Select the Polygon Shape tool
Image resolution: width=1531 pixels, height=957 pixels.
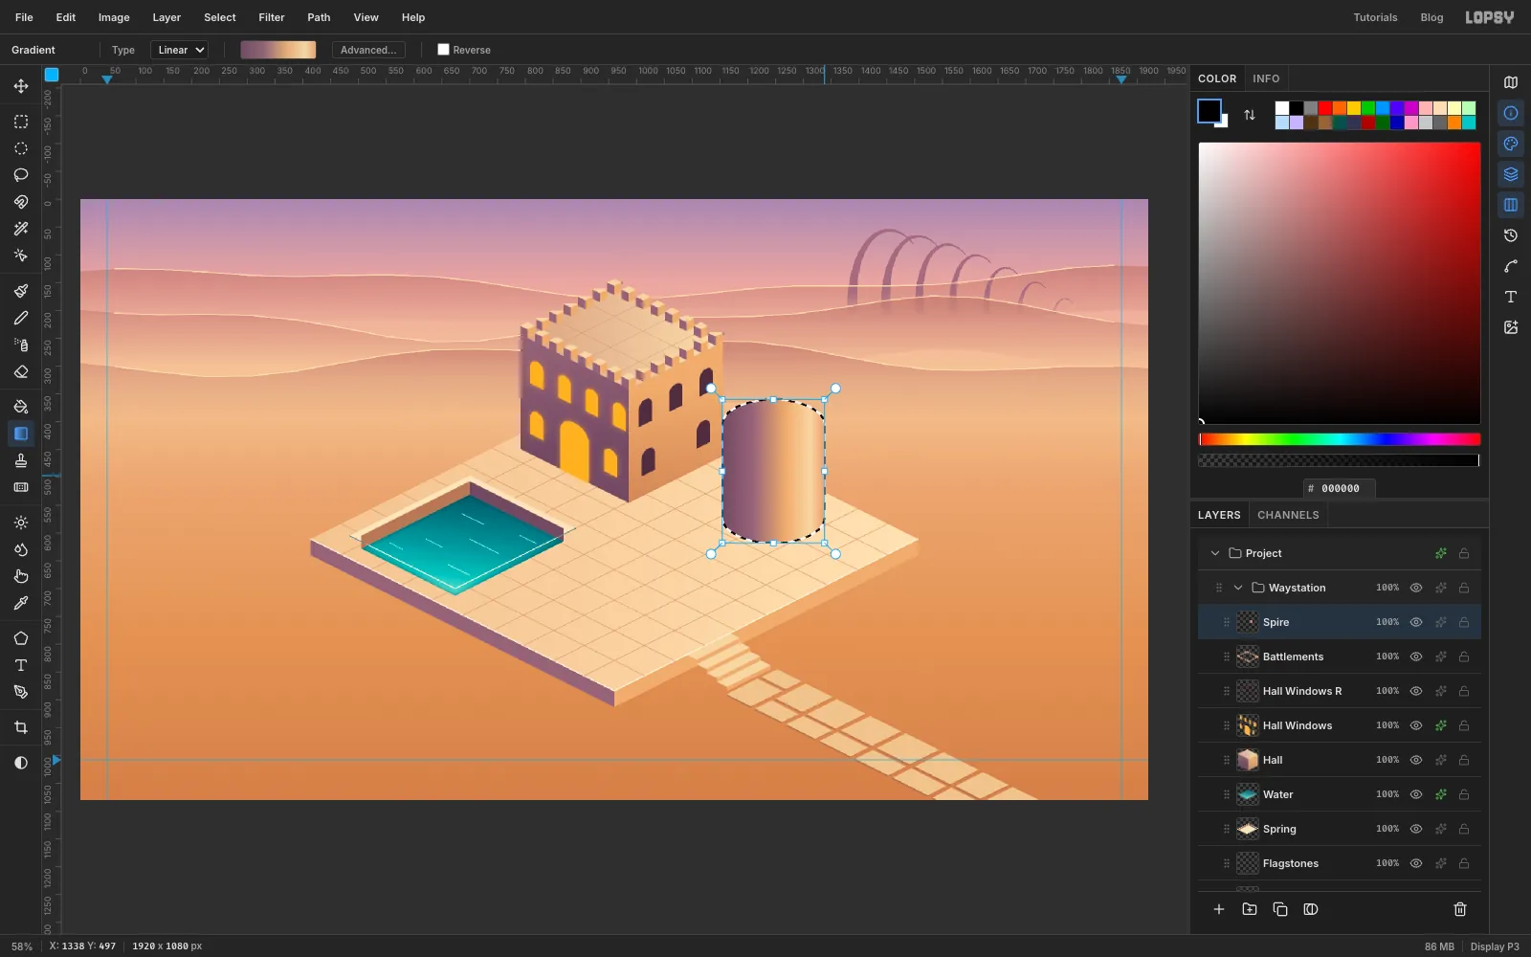click(x=21, y=638)
